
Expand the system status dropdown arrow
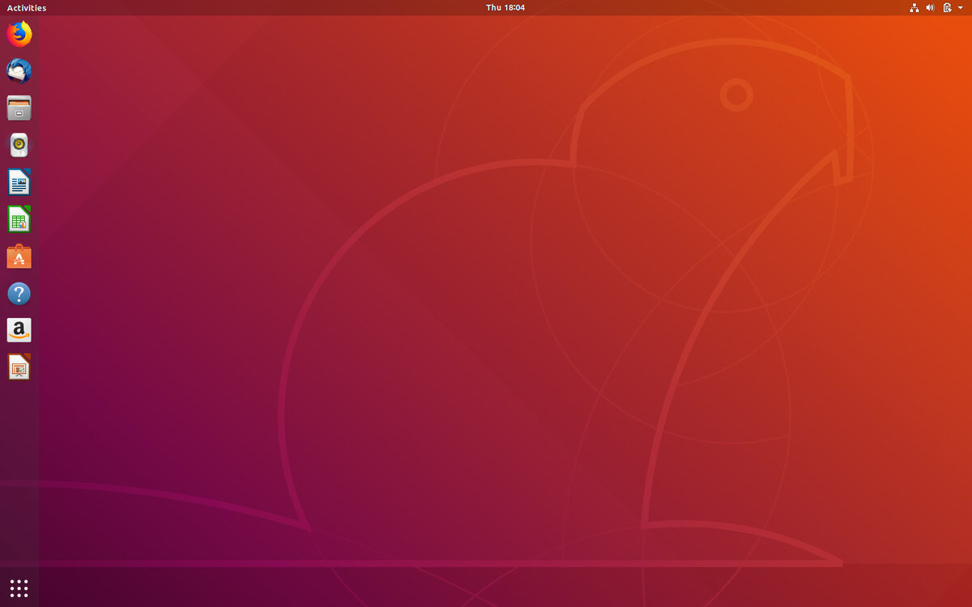[x=960, y=8]
